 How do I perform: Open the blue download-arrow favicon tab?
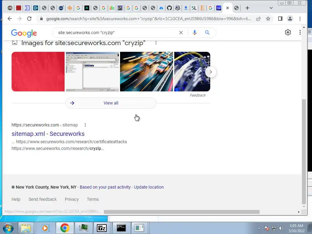(x=186, y=8)
